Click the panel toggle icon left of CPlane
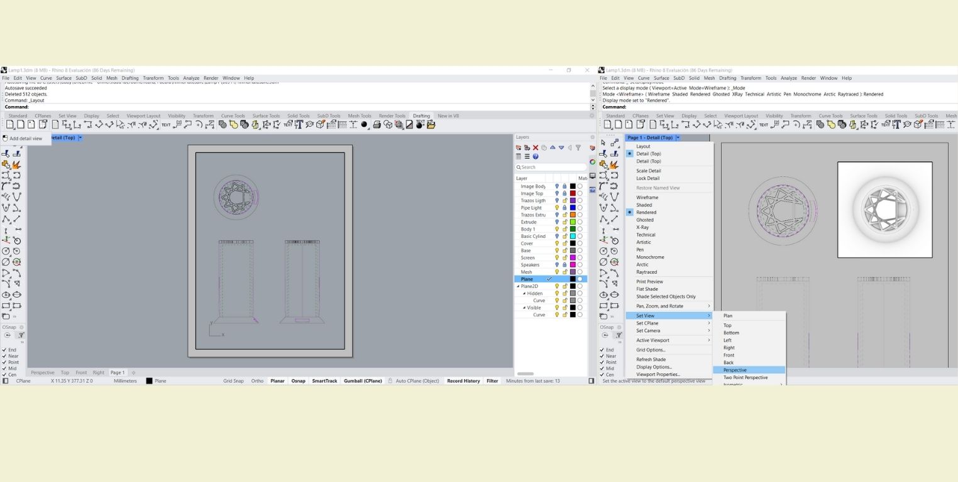 [x=6, y=381]
